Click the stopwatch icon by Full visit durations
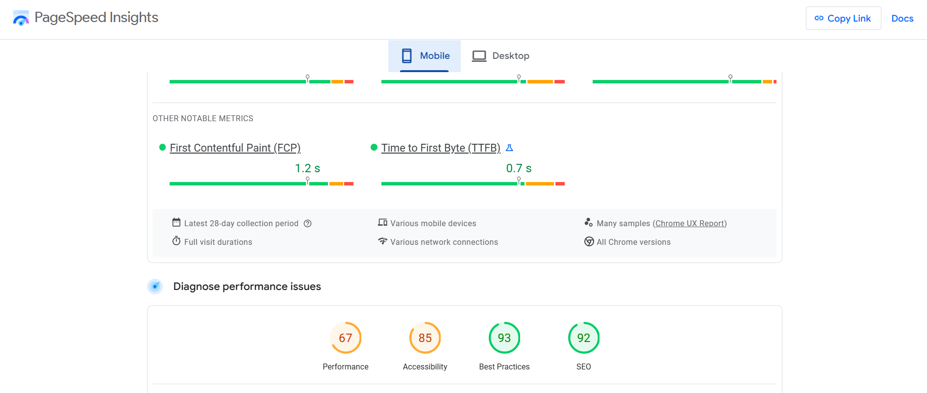The height and width of the screenshot is (393, 927). (176, 241)
